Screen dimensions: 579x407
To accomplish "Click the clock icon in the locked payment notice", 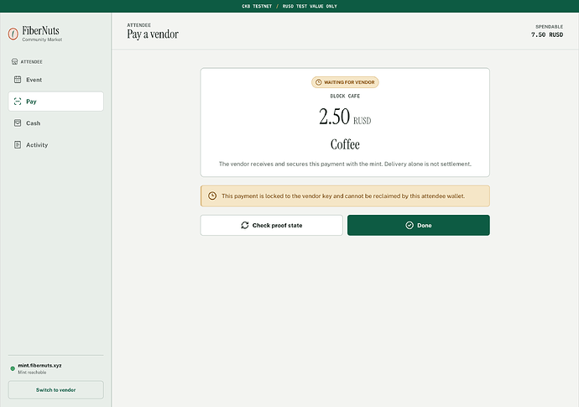I will (x=212, y=196).
